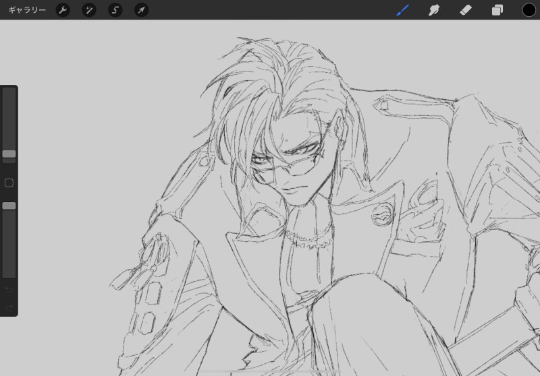Adjust the brush size slider handle
Screen dimensions: 540x376
9,154
